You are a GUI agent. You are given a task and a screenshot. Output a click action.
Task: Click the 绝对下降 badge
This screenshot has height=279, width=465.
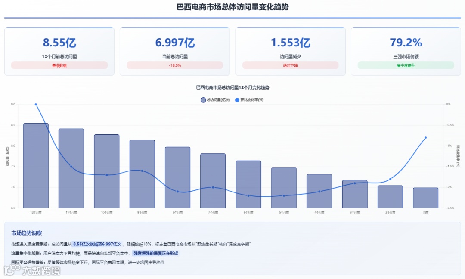click(291, 65)
